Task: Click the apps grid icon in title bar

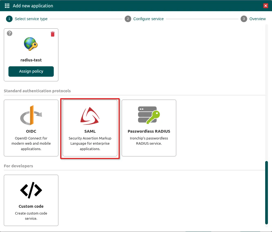Action: point(7,6)
